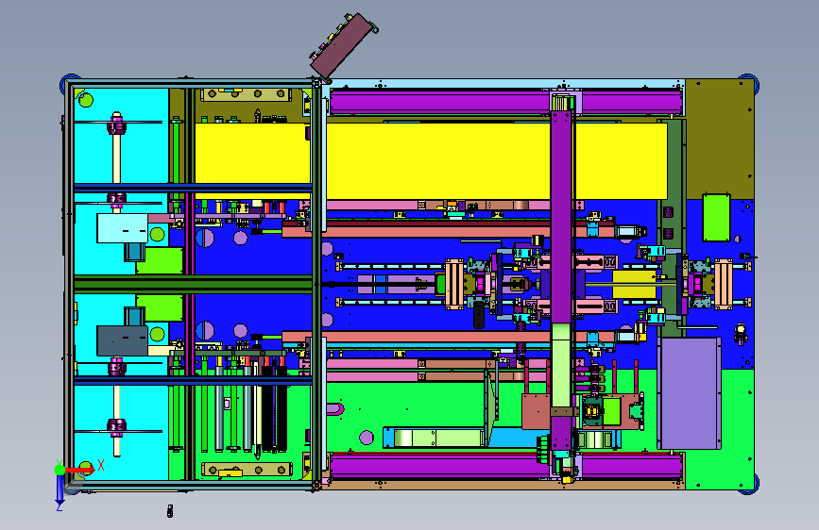Pick the vertical purple gantry beam

[561, 217]
